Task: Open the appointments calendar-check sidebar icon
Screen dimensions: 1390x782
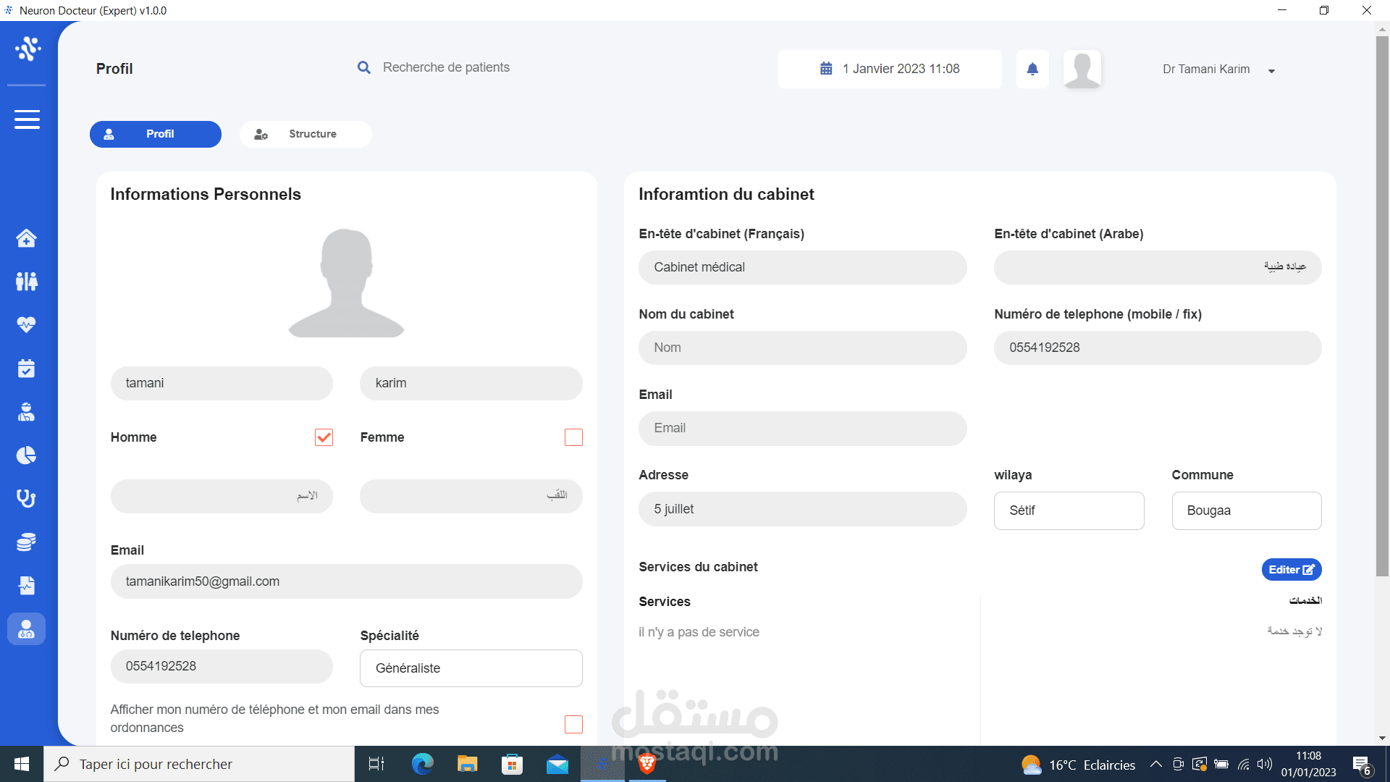Action: click(27, 369)
